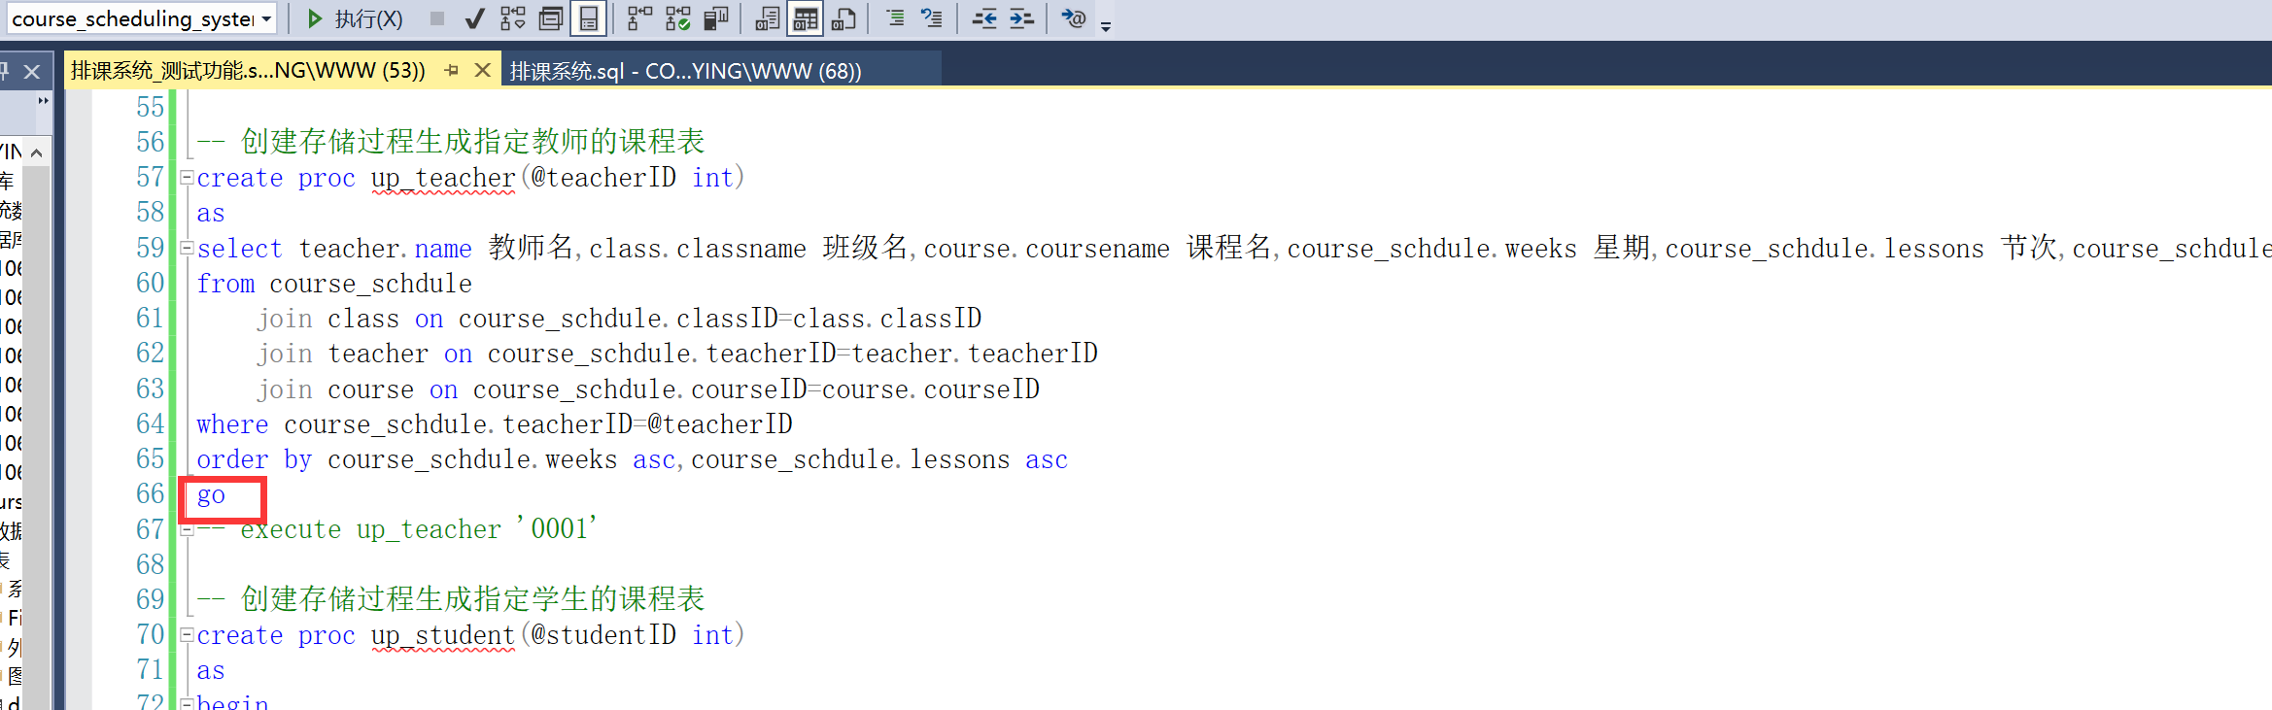The image size is (2272, 710).
Task: Click 星期 alias on line 59
Action: click(x=1621, y=248)
